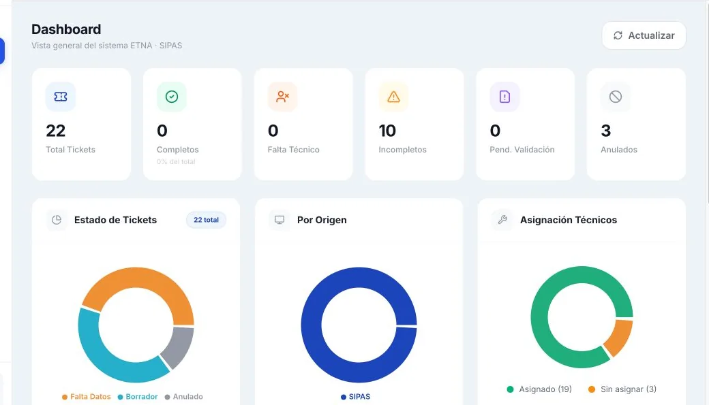This screenshot has height=405, width=709.
Task: Click the Anulado legend entry
Action: pyautogui.click(x=183, y=397)
